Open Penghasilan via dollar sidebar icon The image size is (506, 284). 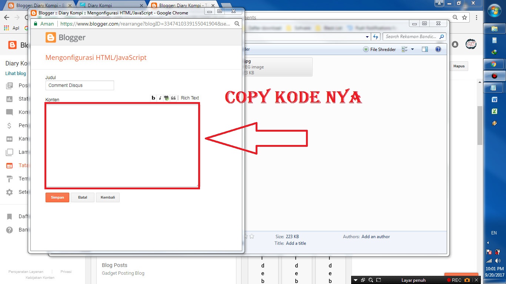click(x=10, y=125)
